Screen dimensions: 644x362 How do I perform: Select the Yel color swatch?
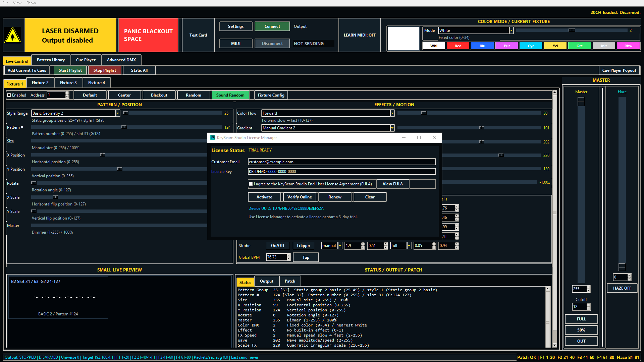555,46
